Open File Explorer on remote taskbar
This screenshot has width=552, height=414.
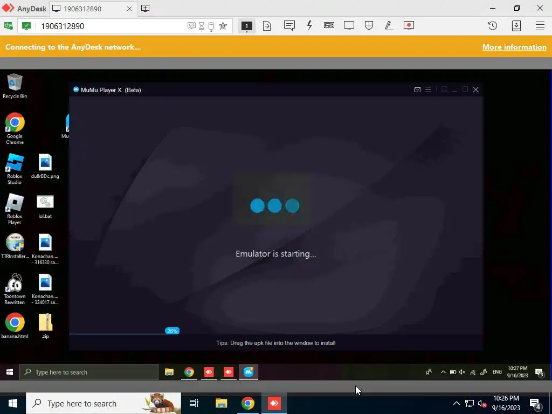[x=169, y=372]
